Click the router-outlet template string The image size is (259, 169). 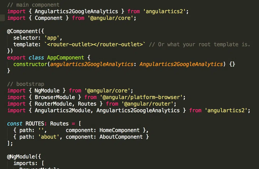[x=94, y=45]
